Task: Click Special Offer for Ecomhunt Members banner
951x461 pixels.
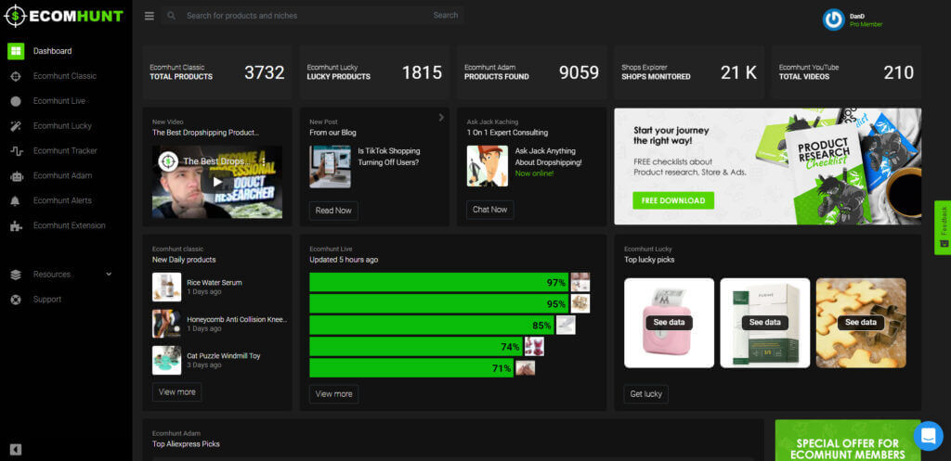Action: (x=848, y=441)
